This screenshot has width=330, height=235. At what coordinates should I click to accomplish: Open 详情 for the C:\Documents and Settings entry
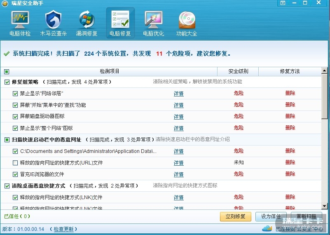click(x=179, y=151)
